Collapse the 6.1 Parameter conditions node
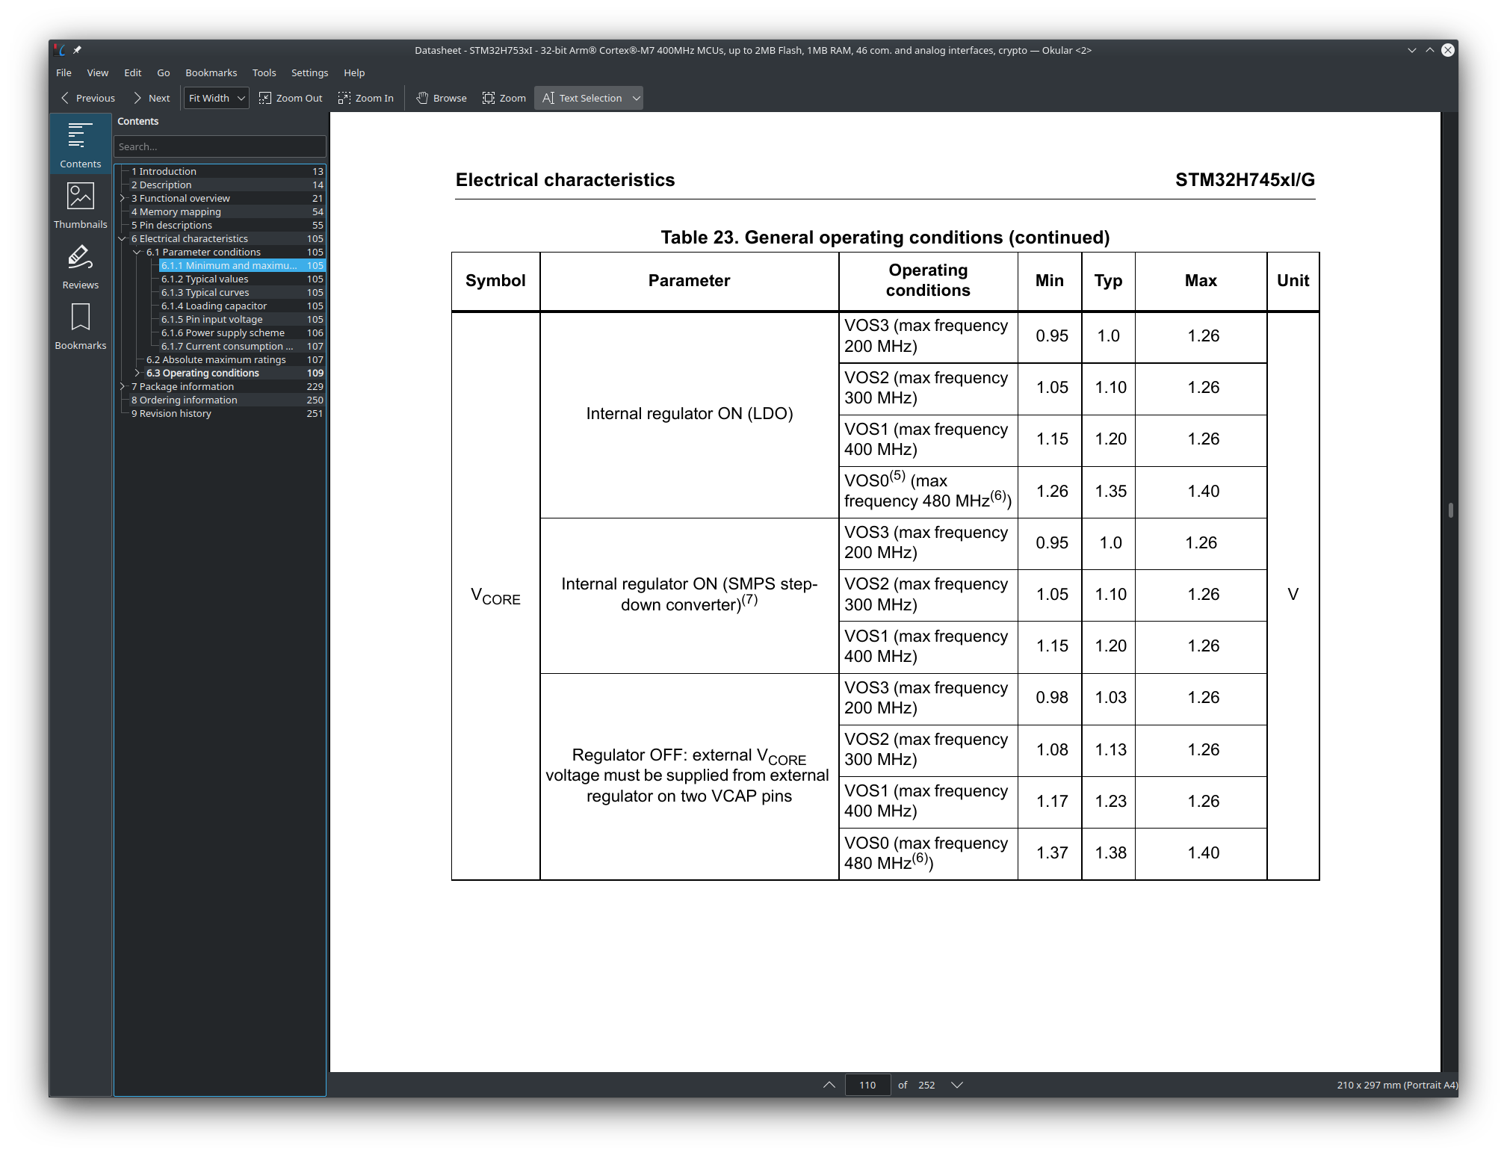Viewport: 1507px width, 1155px height. click(x=137, y=252)
